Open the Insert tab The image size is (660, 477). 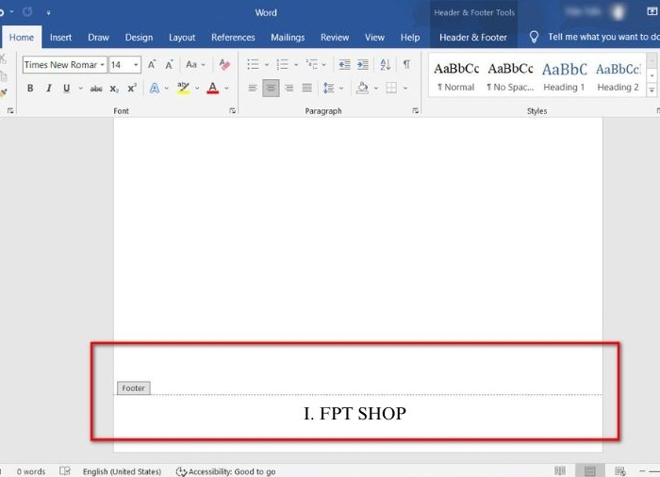tap(60, 38)
